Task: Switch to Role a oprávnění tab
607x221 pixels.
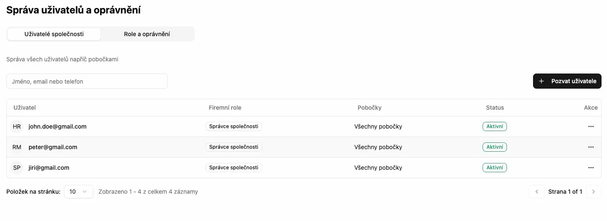Action: 147,34
